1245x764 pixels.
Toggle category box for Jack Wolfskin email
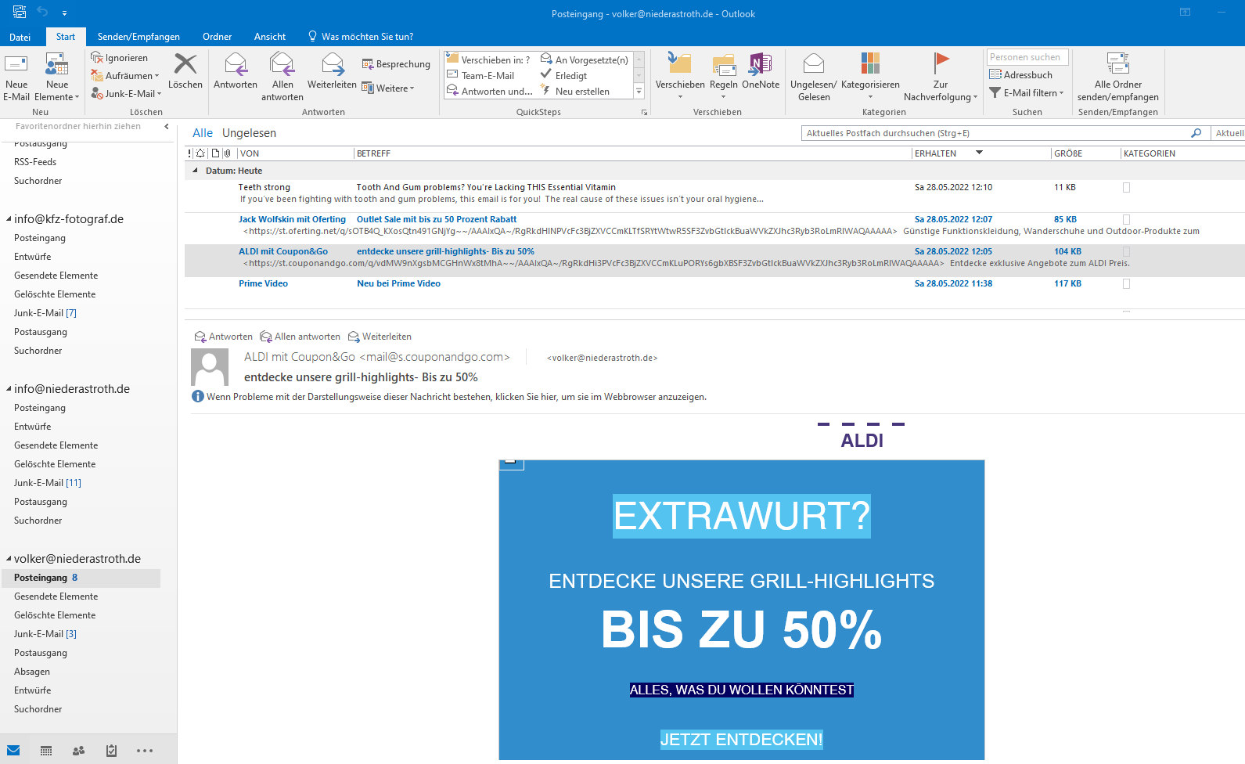[1126, 220]
